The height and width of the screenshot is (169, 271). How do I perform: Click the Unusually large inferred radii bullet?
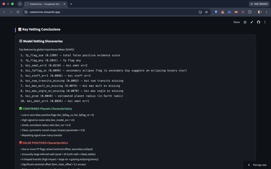tap(58, 154)
